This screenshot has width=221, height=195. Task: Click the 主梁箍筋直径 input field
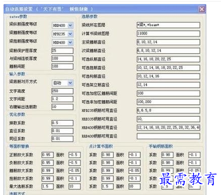coord(168,42)
